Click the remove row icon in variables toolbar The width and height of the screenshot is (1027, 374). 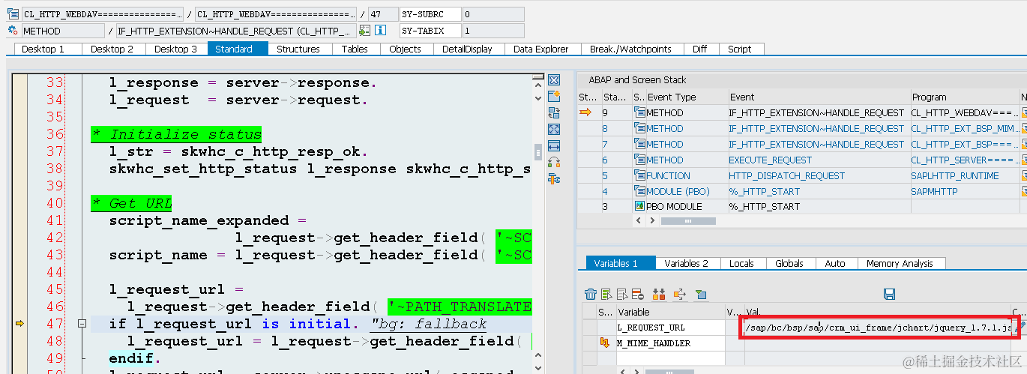point(638,294)
